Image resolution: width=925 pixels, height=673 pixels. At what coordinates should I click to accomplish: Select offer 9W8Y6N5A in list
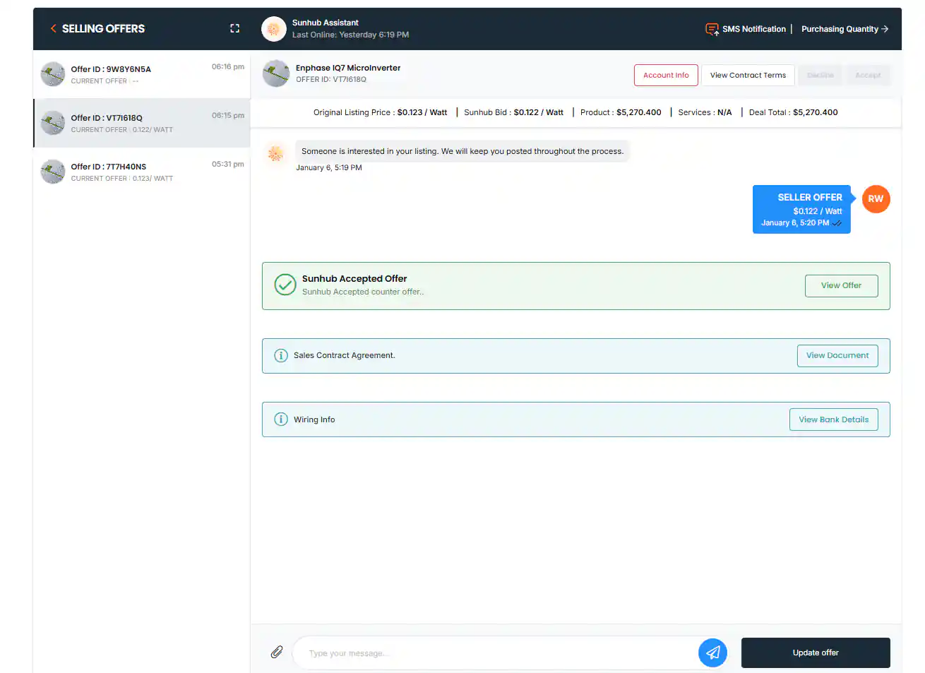pos(142,74)
